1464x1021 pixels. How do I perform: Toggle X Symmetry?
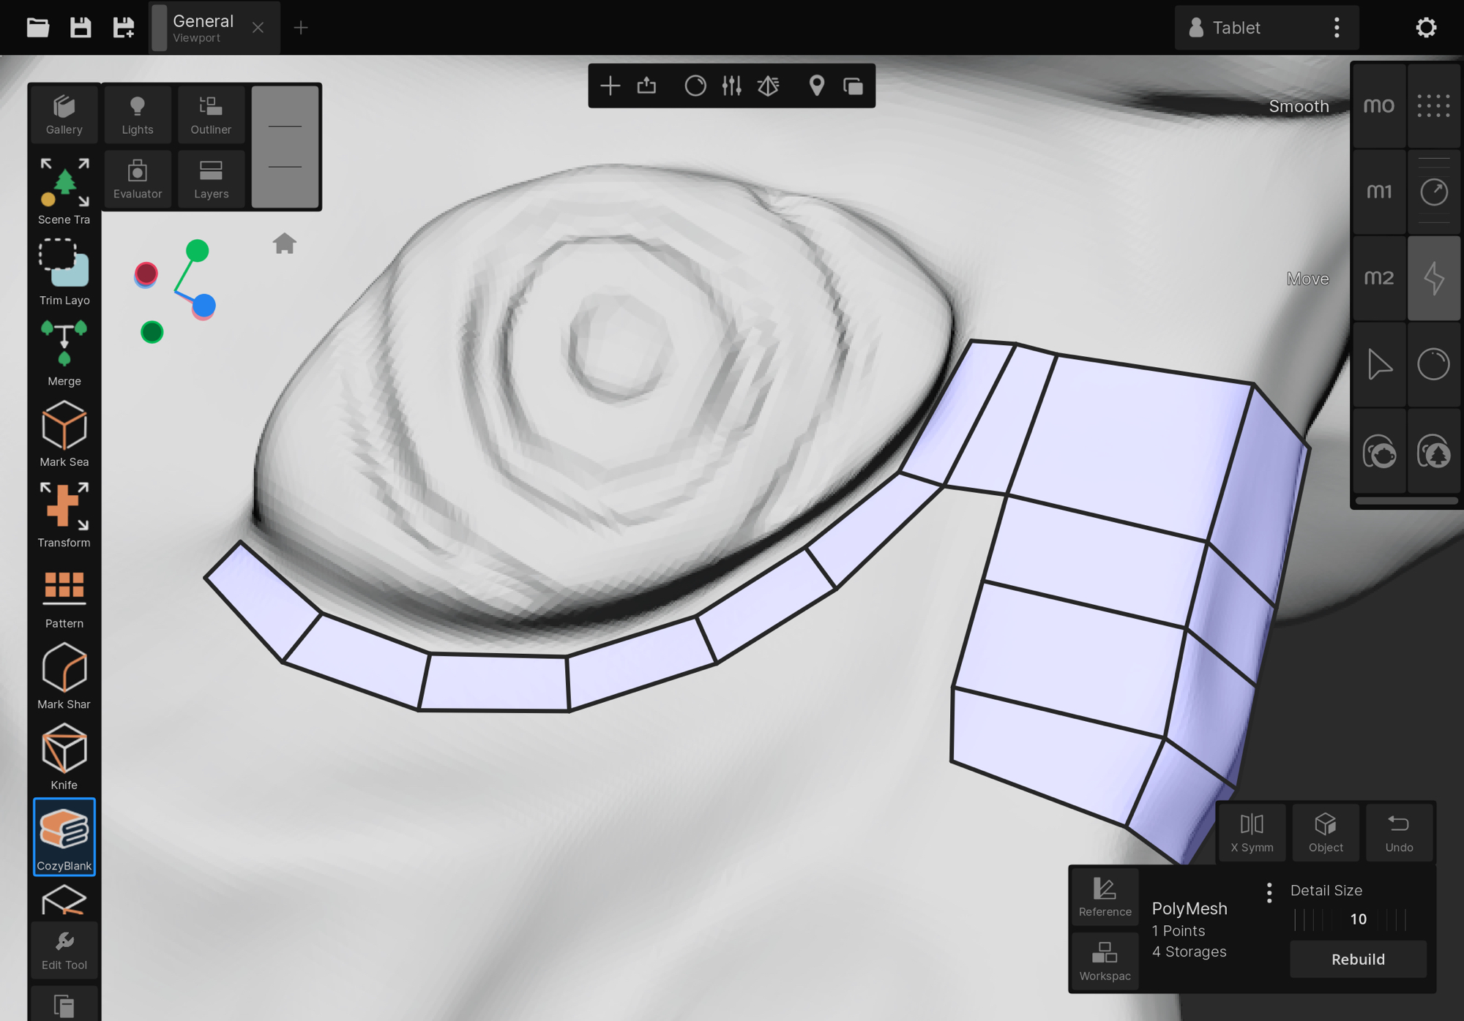(x=1252, y=832)
